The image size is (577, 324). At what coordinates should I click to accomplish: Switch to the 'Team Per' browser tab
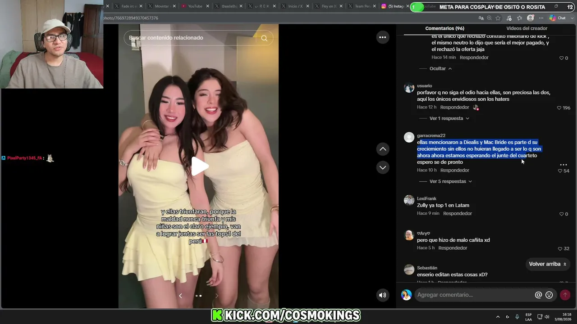pyautogui.click(x=362, y=6)
